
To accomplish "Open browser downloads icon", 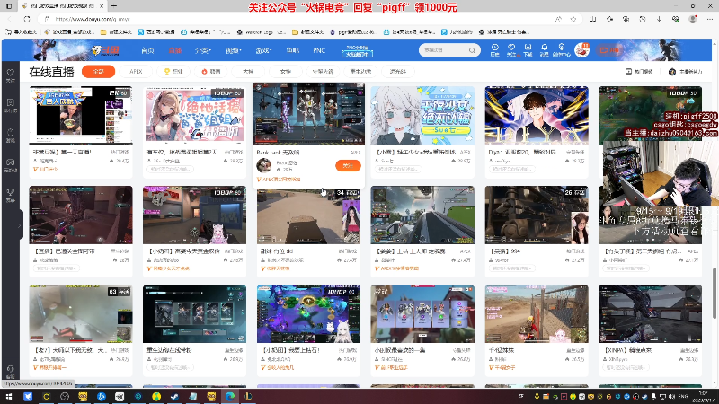I will click(659, 19).
